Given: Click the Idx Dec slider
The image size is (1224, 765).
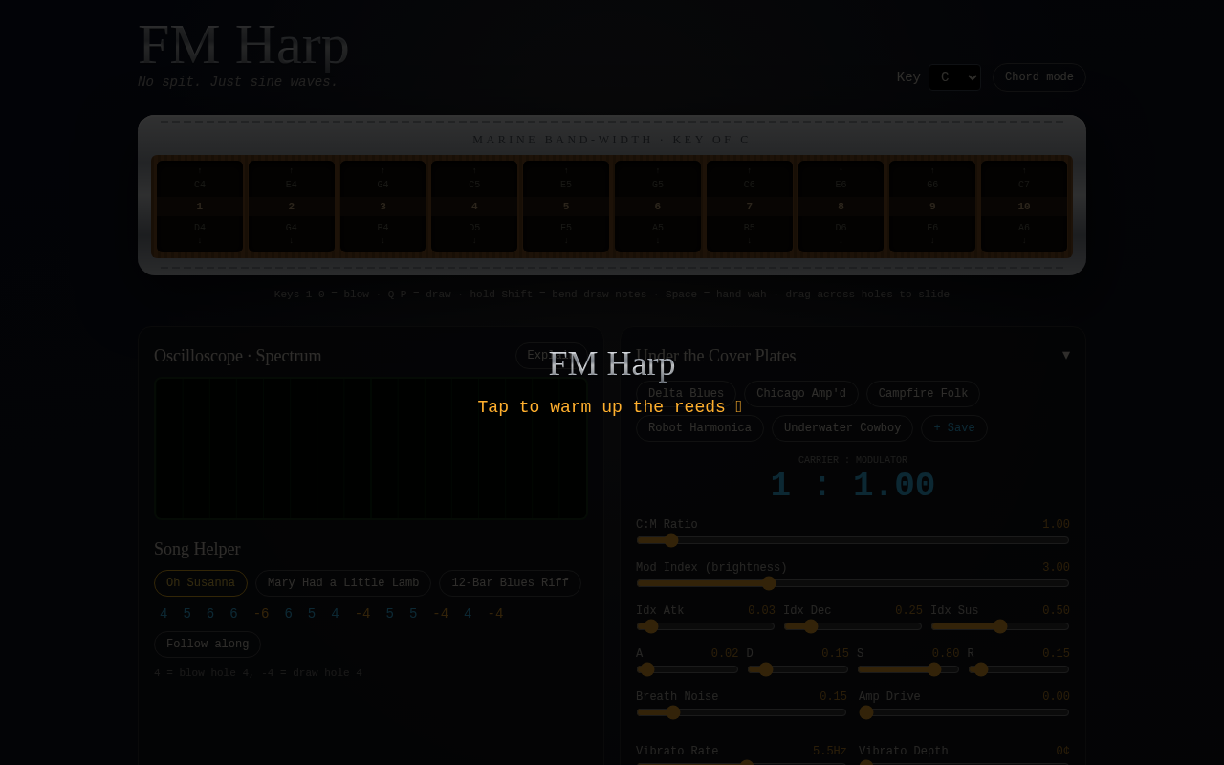Looking at the screenshot, I should click(853, 626).
